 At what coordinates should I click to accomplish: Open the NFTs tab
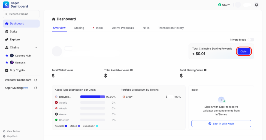pos(146,28)
